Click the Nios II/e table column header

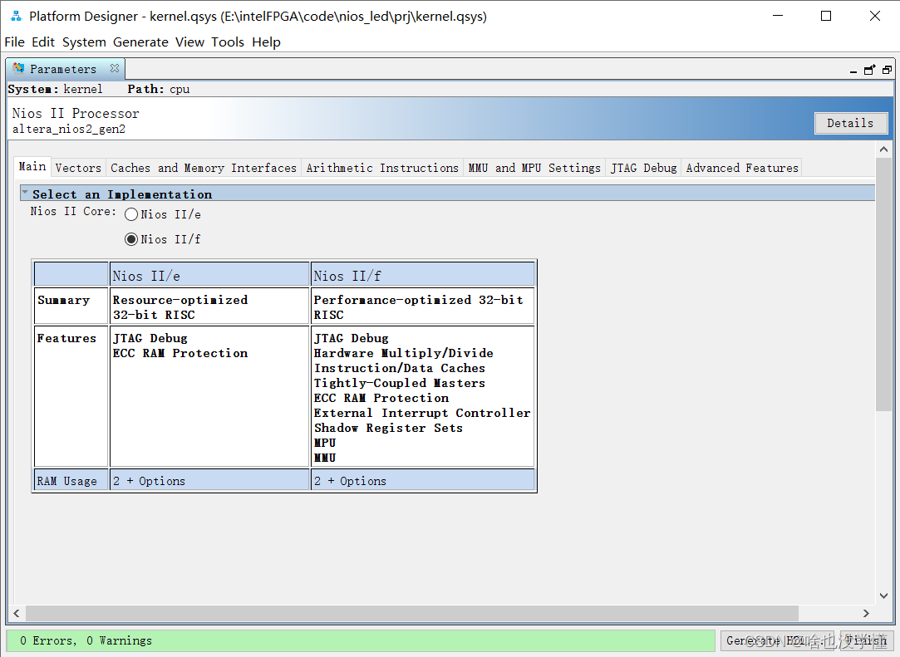pyautogui.click(x=209, y=275)
